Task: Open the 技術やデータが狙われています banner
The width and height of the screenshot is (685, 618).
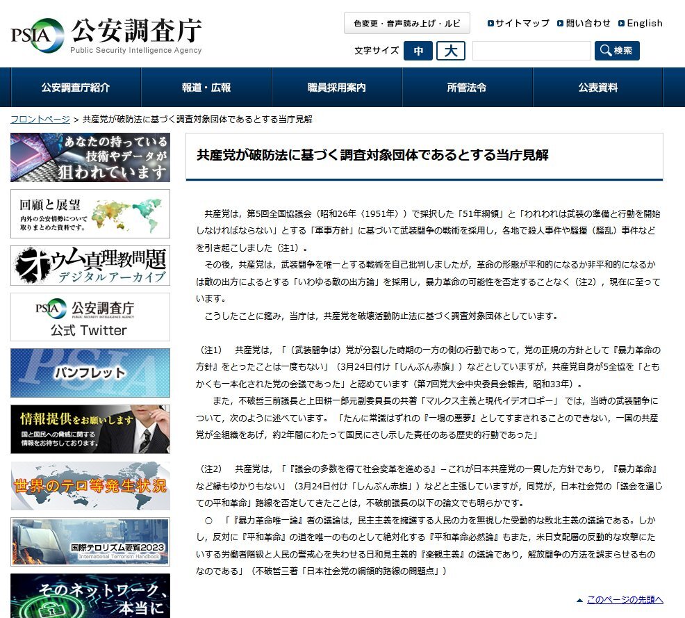Action: click(x=90, y=157)
